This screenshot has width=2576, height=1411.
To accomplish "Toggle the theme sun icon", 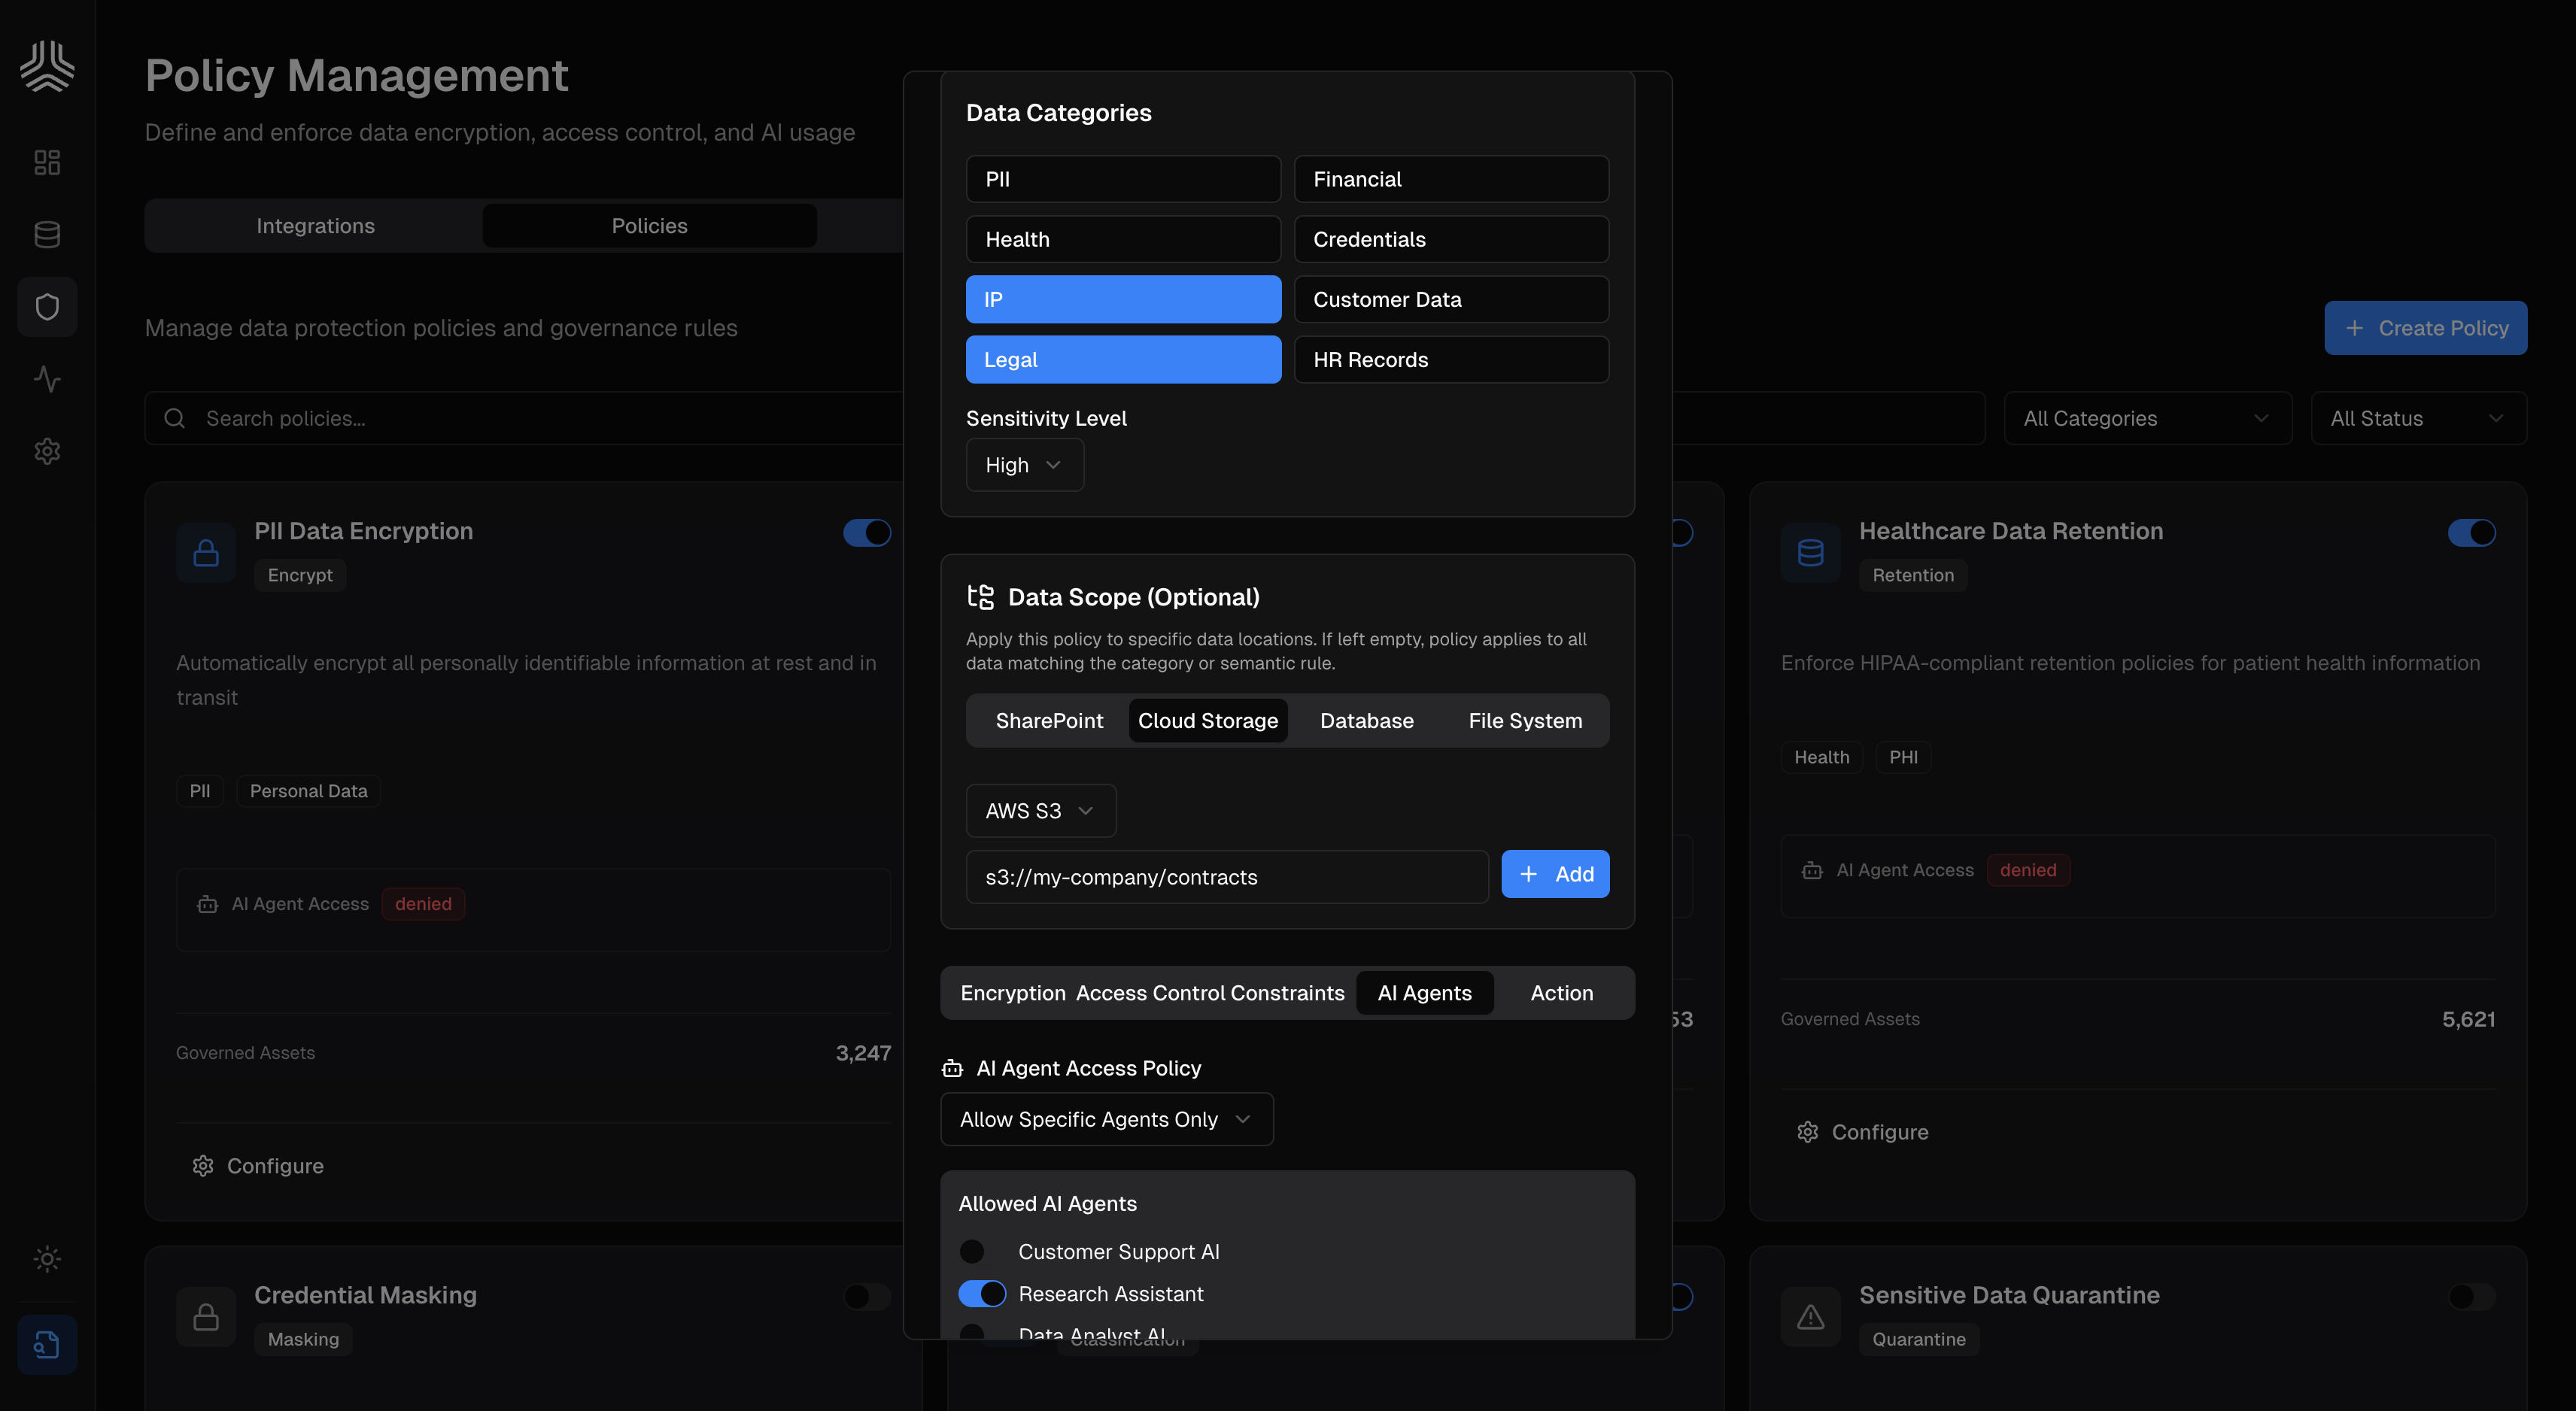I will tap(47, 1258).
